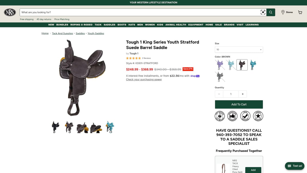The image size is (307, 173).
Task: Click the Free Shipping badge icon
Action: click(x=220, y=116)
